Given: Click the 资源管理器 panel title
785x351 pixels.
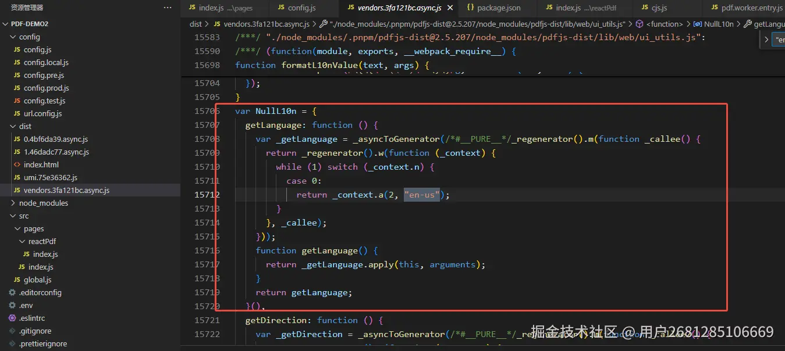Looking at the screenshot, I should [27, 8].
